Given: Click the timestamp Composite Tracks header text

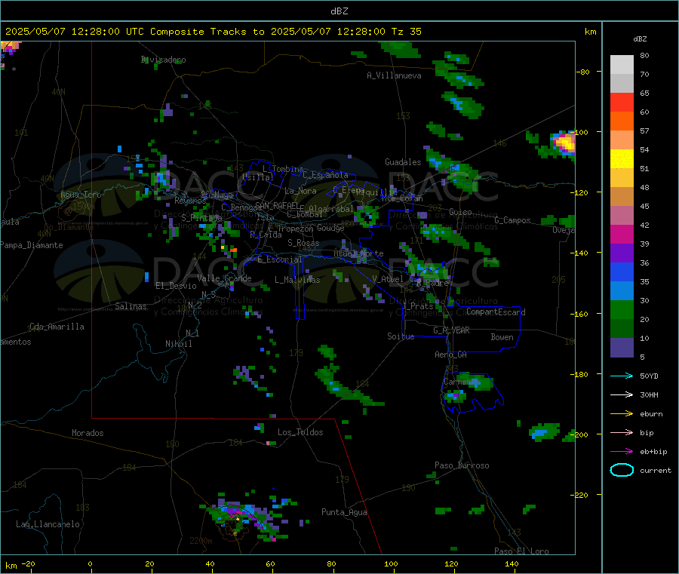Looking at the screenshot, I should coord(214,32).
